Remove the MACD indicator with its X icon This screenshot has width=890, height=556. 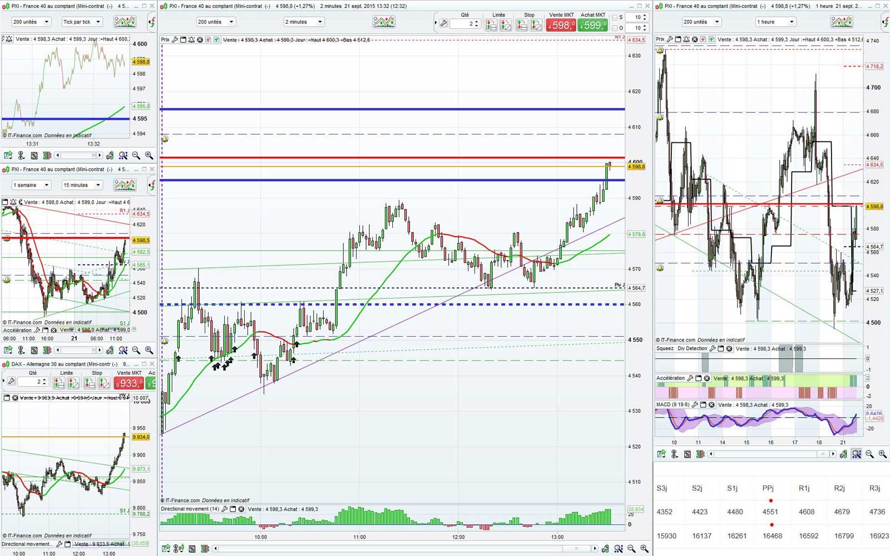tap(711, 405)
